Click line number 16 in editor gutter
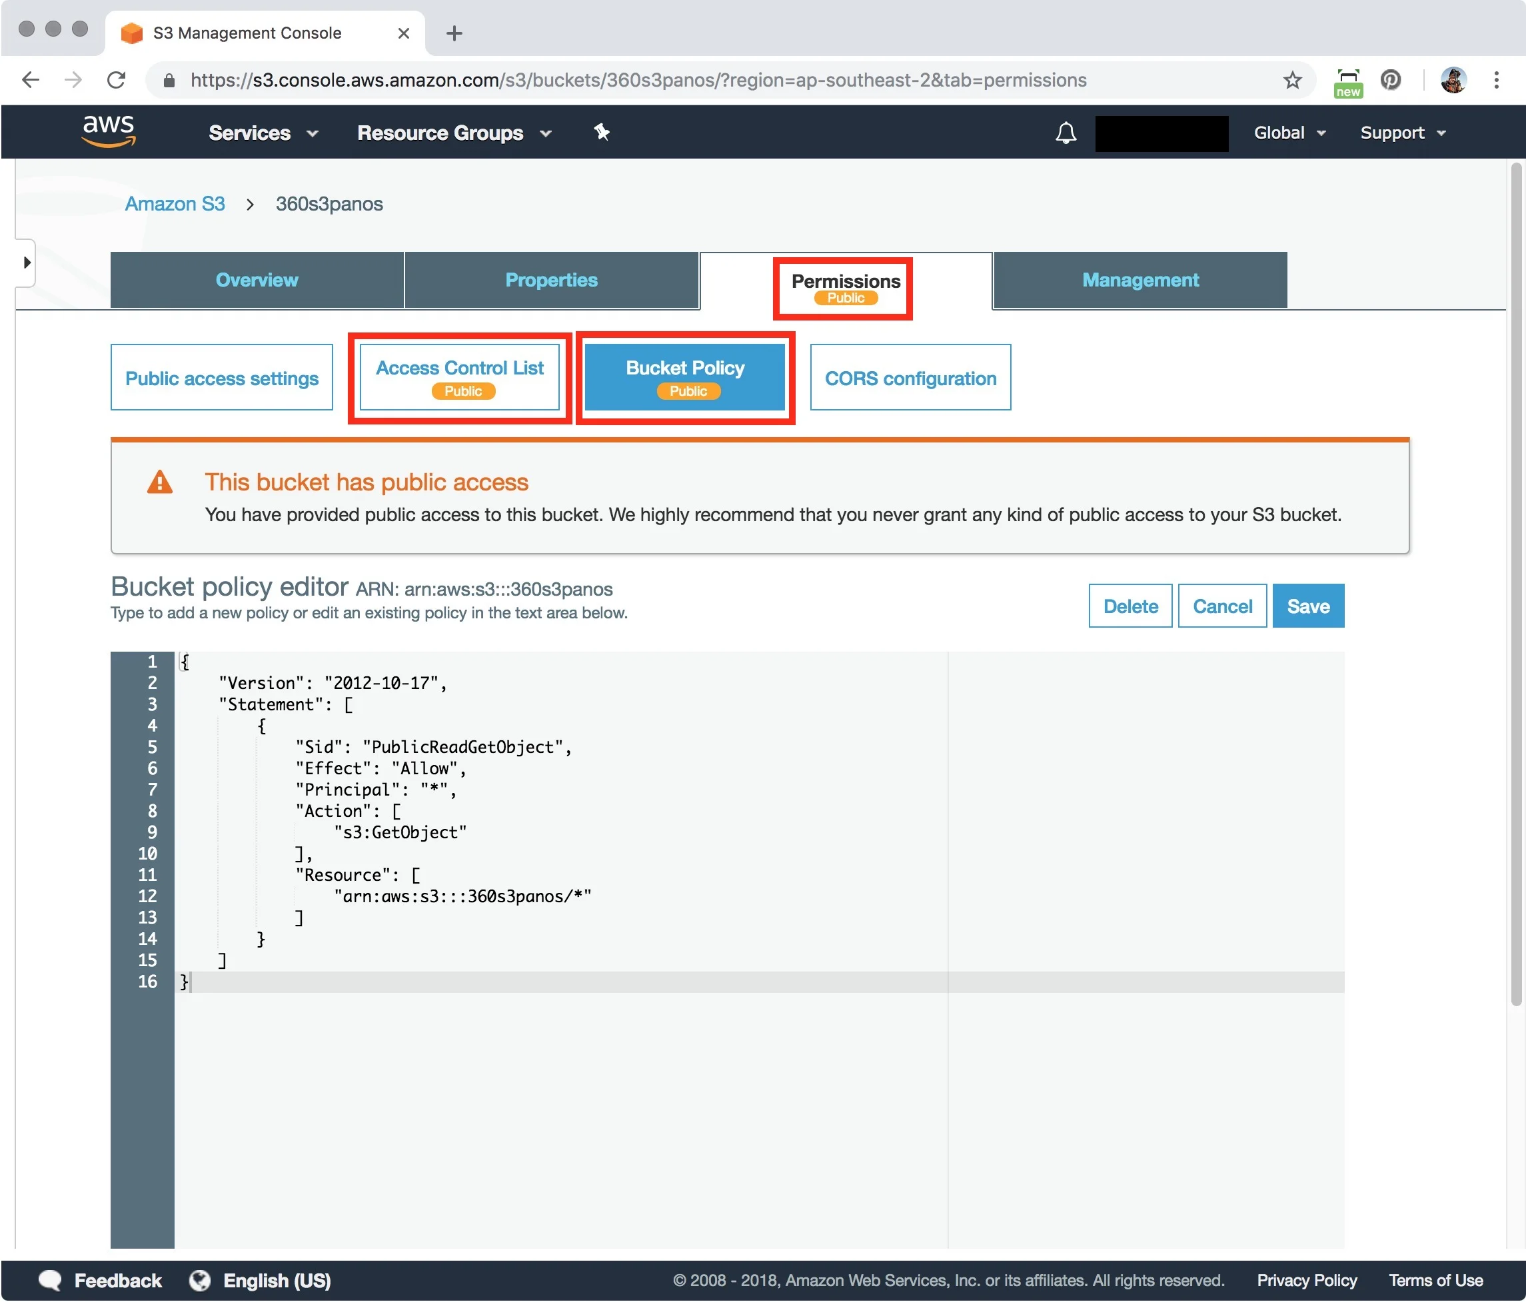The image size is (1526, 1302). (x=147, y=981)
